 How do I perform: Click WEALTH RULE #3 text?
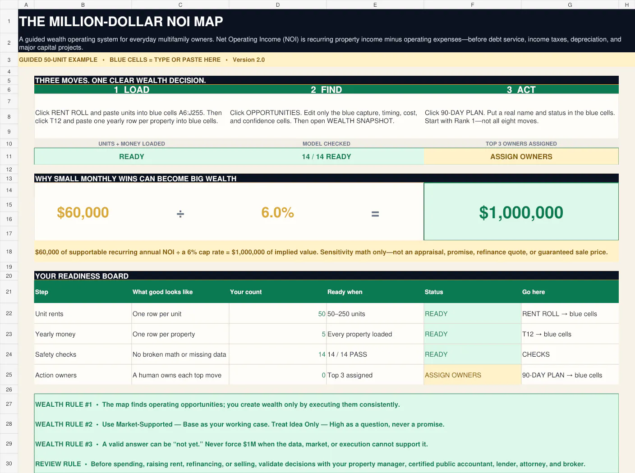(x=231, y=444)
